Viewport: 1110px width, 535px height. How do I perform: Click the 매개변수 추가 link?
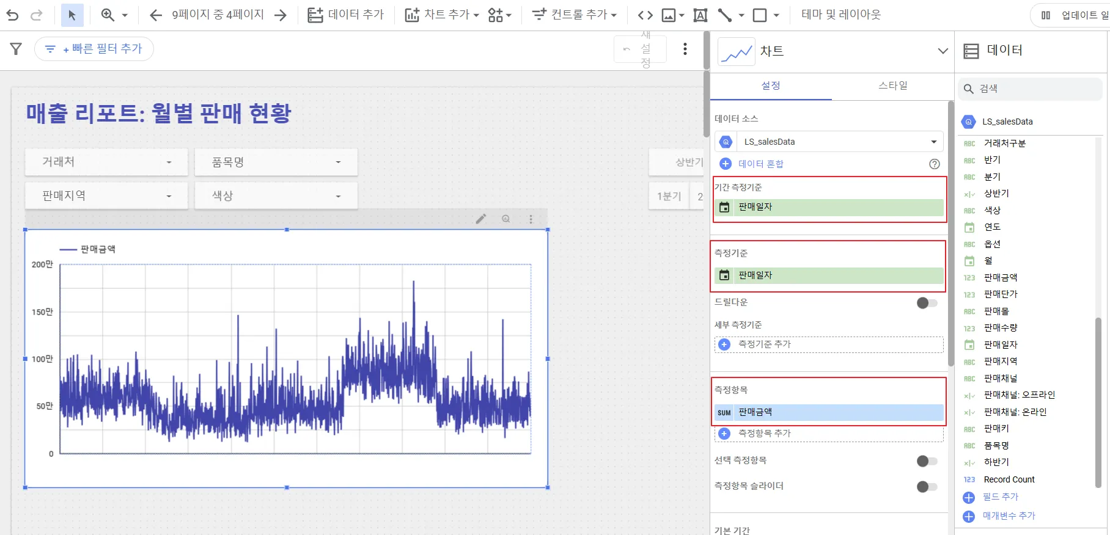tap(1009, 516)
